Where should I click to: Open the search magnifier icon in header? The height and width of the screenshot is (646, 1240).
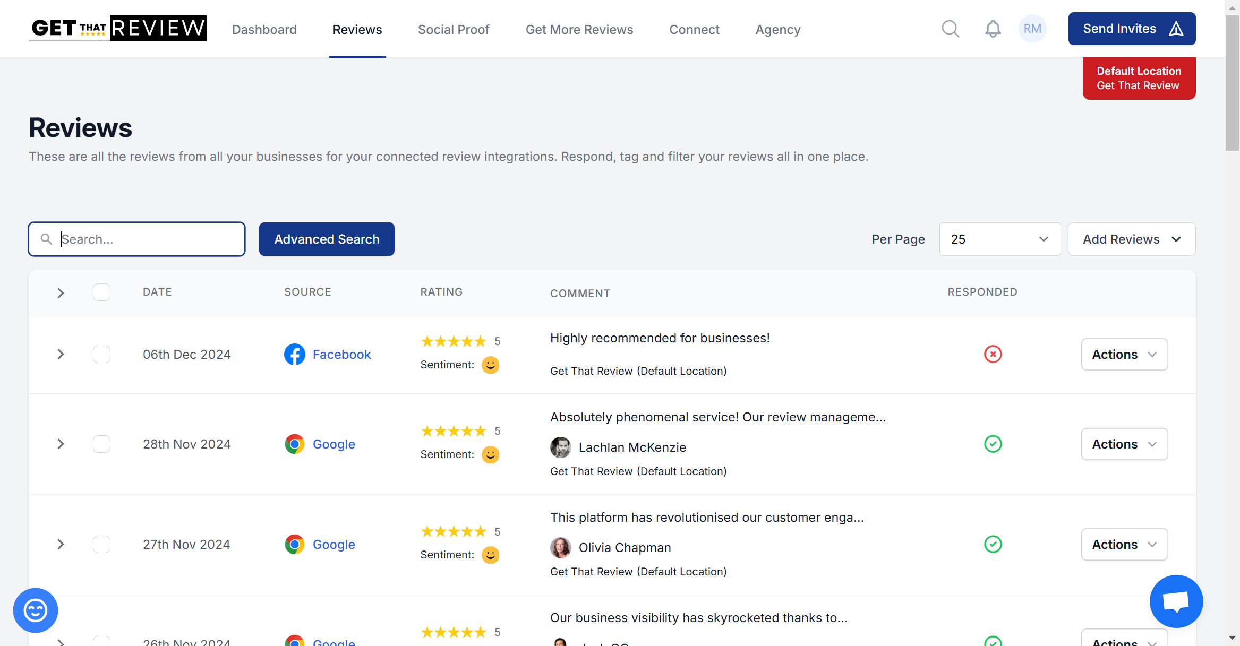coord(950,29)
